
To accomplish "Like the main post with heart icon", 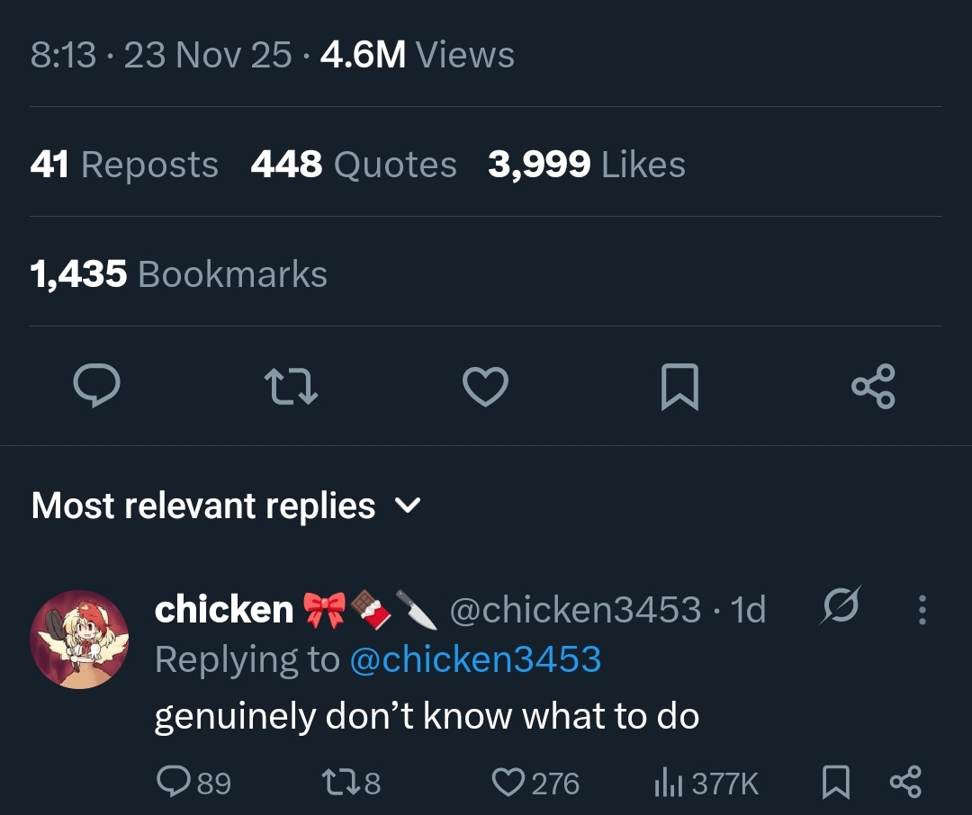I will (485, 387).
